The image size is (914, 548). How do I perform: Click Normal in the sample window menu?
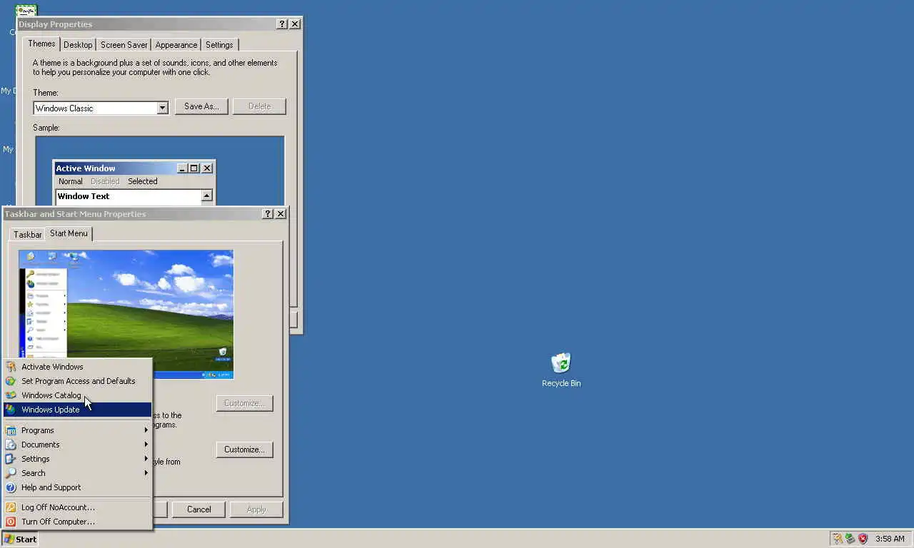click(70, 181)
